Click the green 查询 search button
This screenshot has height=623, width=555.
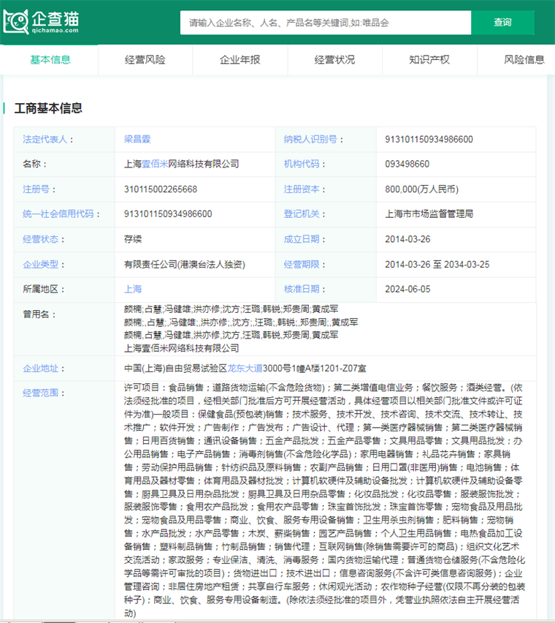(x=502, y=23)
